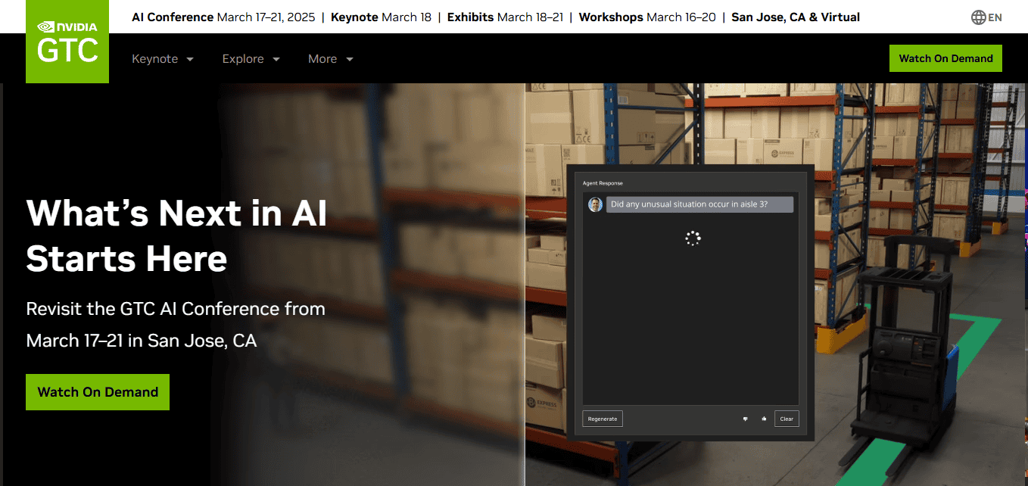Click 'Revisit the GTC AI Conference from' text
1028x486 pixels.
point(176,309)
